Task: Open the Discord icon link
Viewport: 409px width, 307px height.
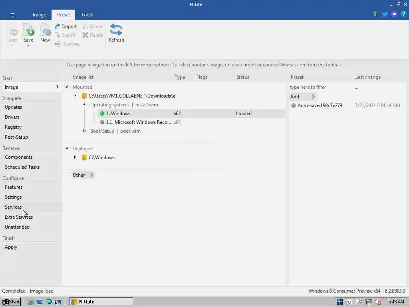Action: tap(394, 14)
